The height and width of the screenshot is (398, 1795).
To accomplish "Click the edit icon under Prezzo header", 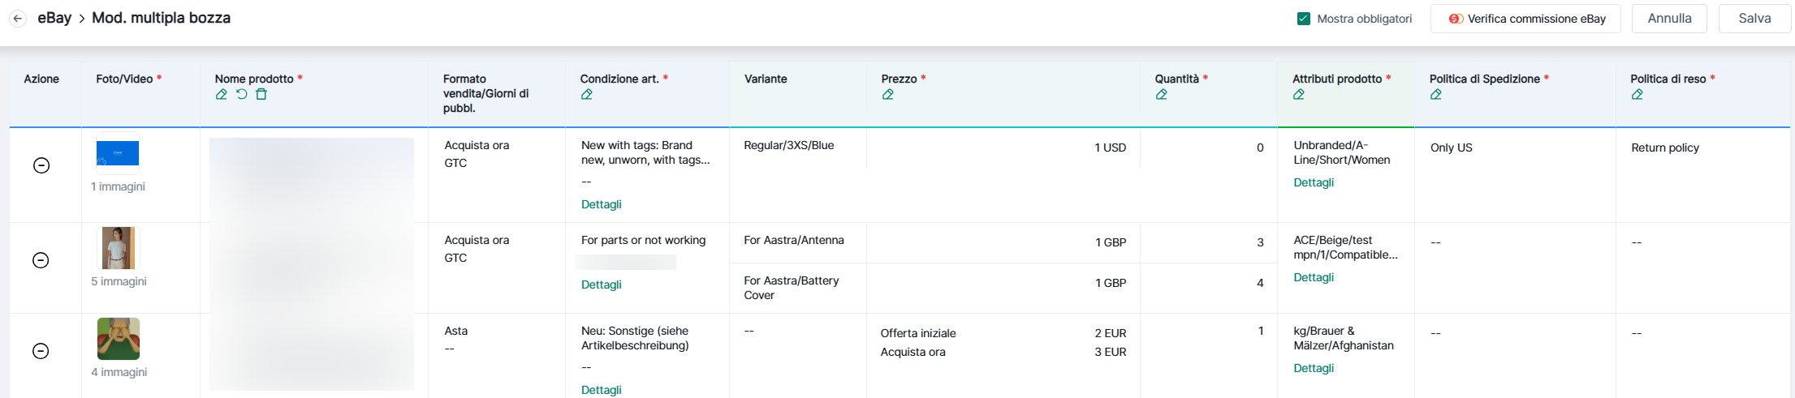I will (x=888, y=95).
